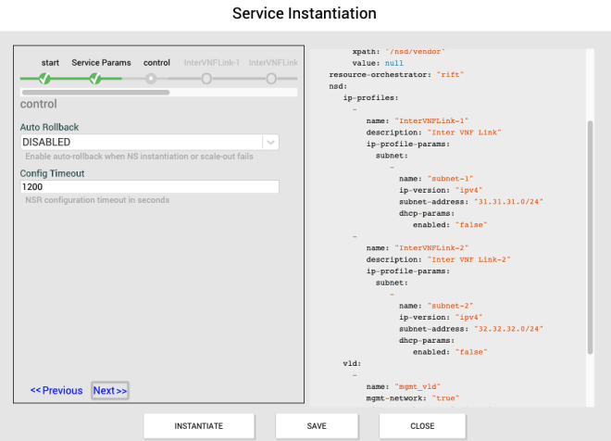The width and height of the screenshot is (611, 441).
Task: Jump to the InterVNFLink-1 step circle
Action: coord(207,79)
